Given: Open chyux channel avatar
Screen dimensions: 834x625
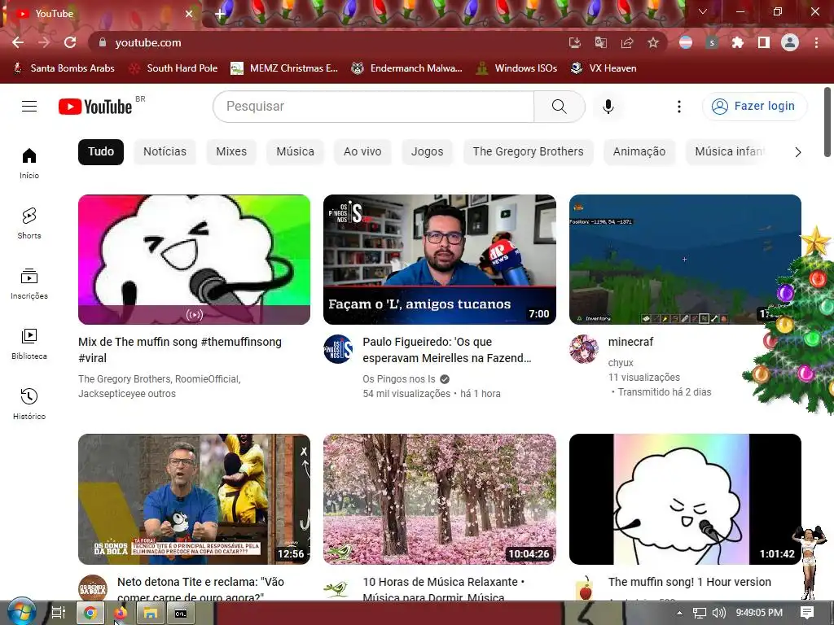Looking at the screenshot, I should [x=583, y=349].
